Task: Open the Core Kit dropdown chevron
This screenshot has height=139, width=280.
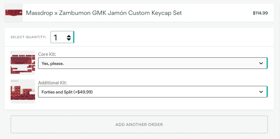Action: tap(261, 63)
